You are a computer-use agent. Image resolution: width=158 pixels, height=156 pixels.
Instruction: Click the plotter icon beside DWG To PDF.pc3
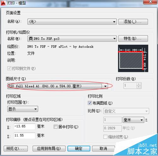click(31, 39)
